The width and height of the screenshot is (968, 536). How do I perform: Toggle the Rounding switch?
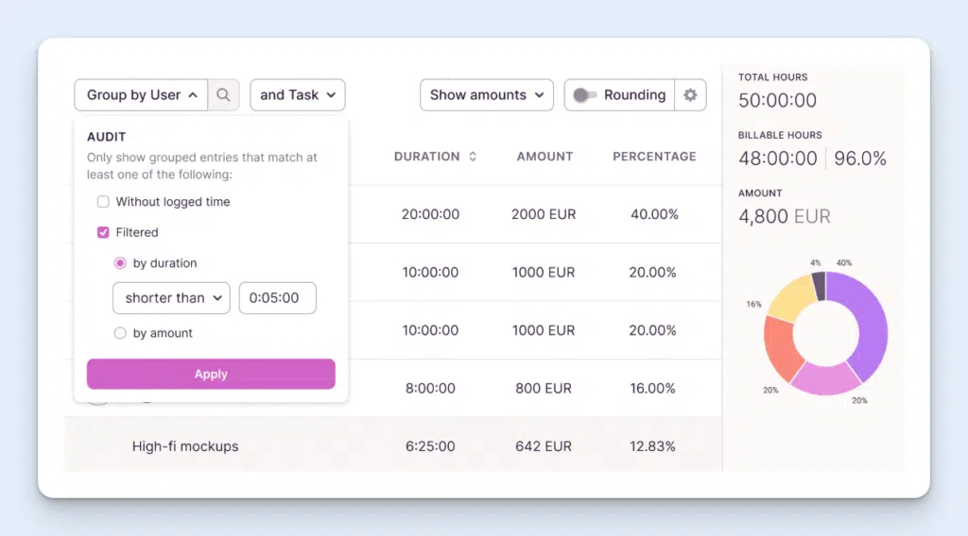(x=585, y=95)
